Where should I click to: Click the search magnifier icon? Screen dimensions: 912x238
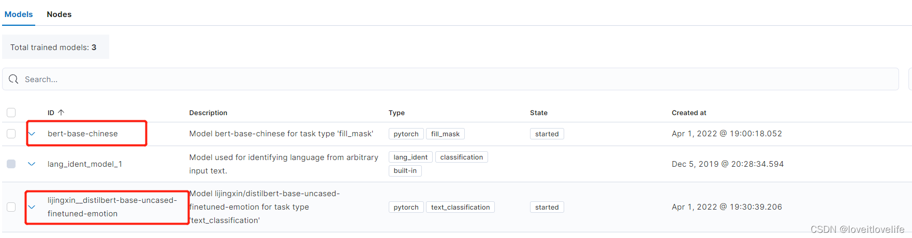(x=13, y=79)
